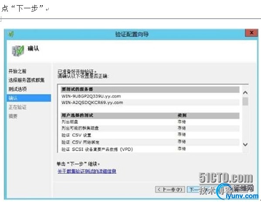Select the 验证 CSV 设置 test row
The width and height of the screenshot is (261, 203).
(150, 135)
